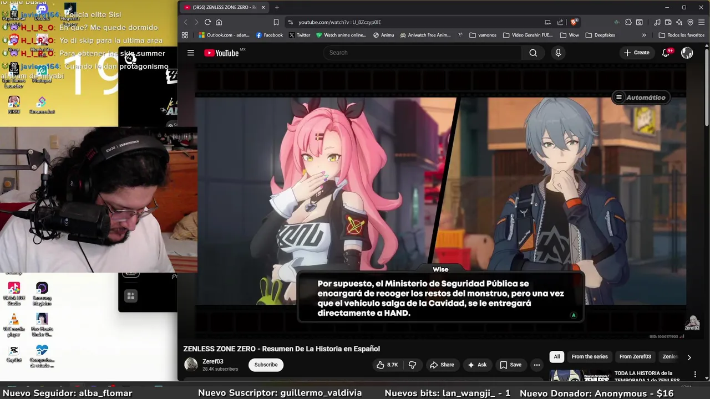The image size is (710, 399).
Task: Reload the page in the browser
Action: point(207,22)
